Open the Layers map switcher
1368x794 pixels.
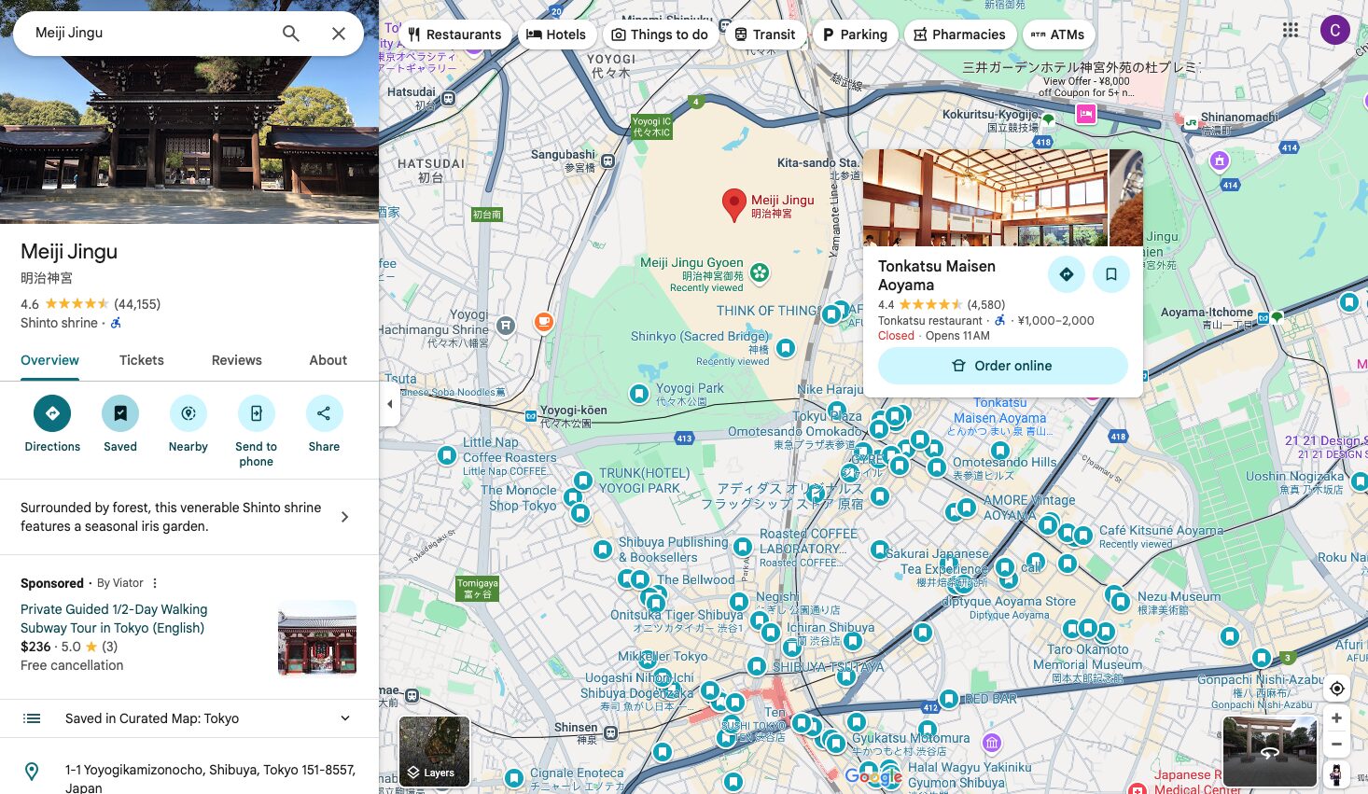[434, 752]
